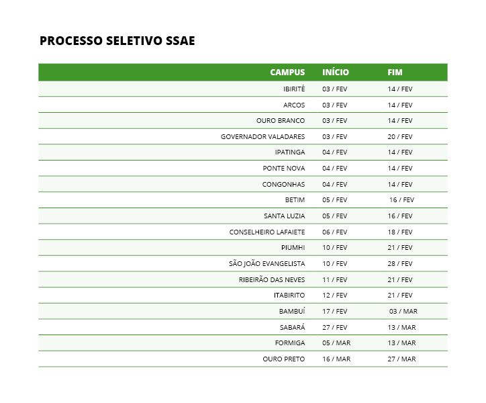This screenshot has width=486, height=403.
Task: Select the CONSELHEIRO LAFAIETE campus cell
Action: point(267,232)
